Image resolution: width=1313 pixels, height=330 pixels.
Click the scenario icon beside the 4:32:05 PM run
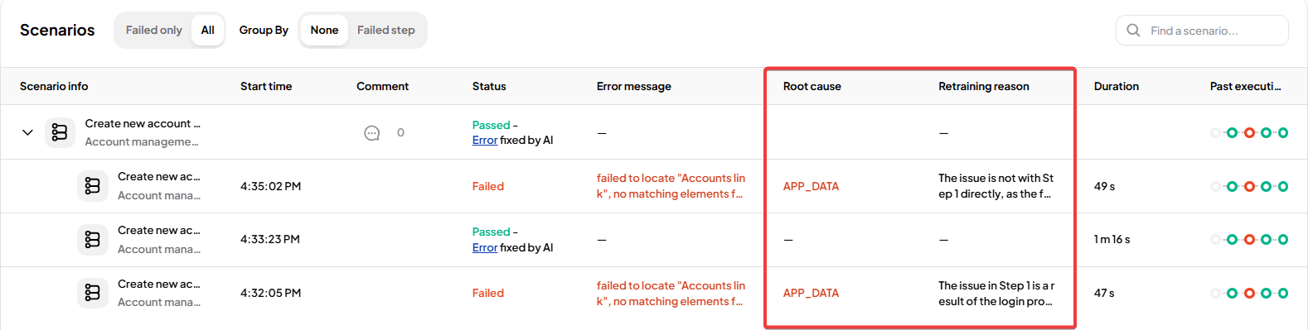pyautogui.click(x=92, y=293)
